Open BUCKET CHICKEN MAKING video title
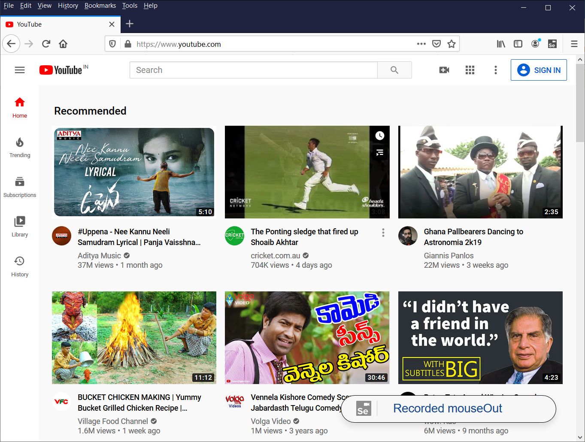The height and width of the screenshot is (442, 585). coord(139,403)
